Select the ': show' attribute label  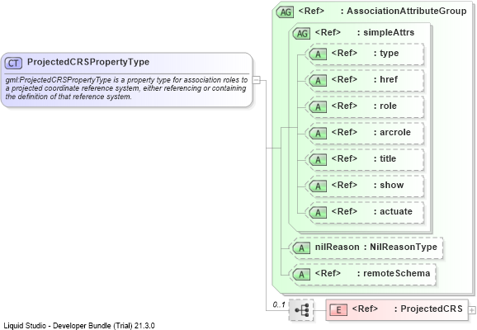click(x=389, y=186)
